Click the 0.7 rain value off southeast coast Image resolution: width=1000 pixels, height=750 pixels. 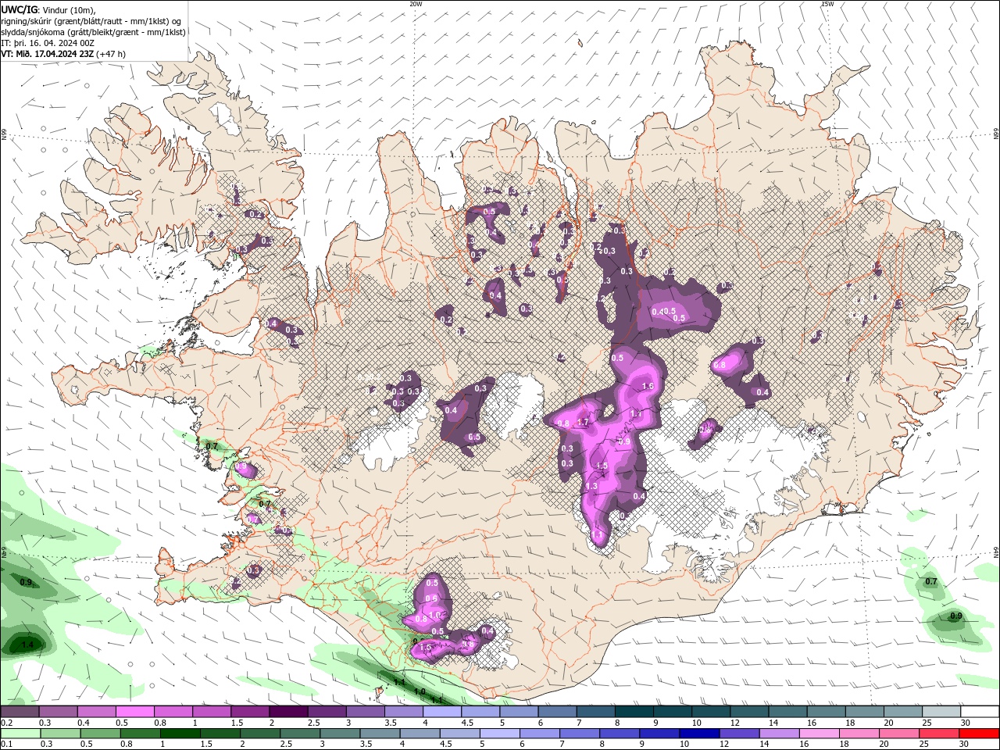[930, 581]
